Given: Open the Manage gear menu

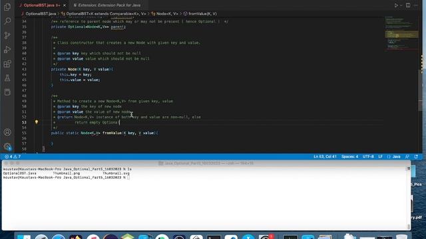Looking at the screenshot, I should [x=7, y=147].
